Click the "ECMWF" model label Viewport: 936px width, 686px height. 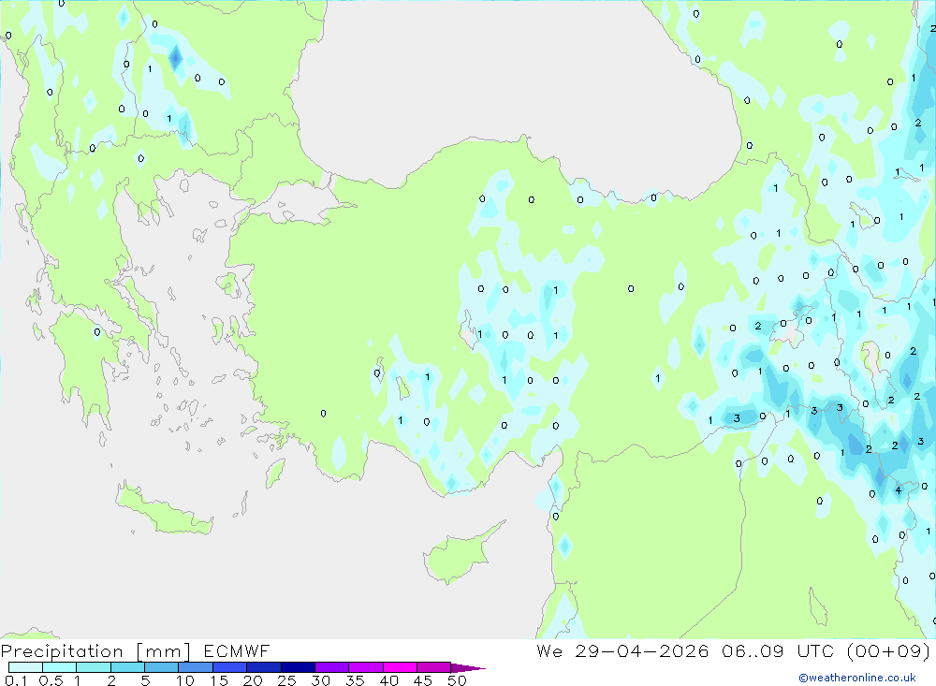point(237,651)
